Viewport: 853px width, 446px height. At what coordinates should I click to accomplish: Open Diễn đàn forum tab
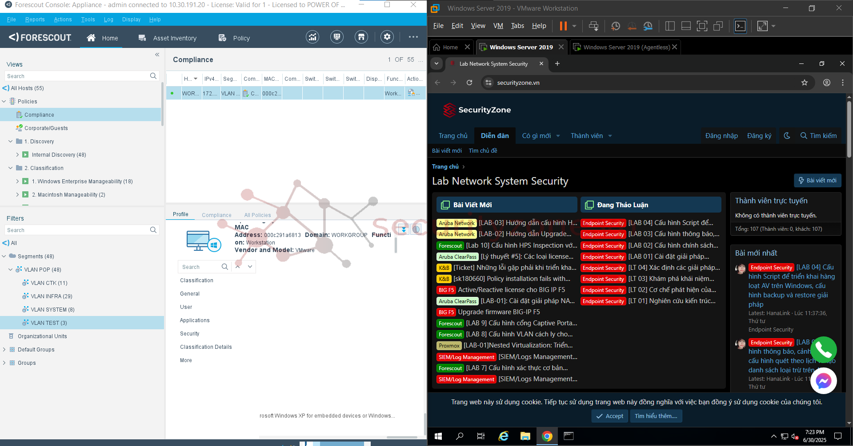click(495, 136)
